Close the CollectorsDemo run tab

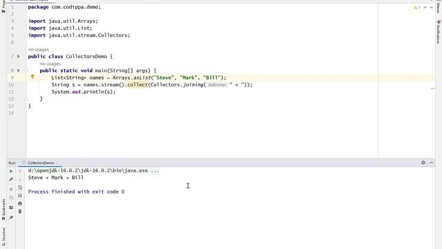point(57,163)
